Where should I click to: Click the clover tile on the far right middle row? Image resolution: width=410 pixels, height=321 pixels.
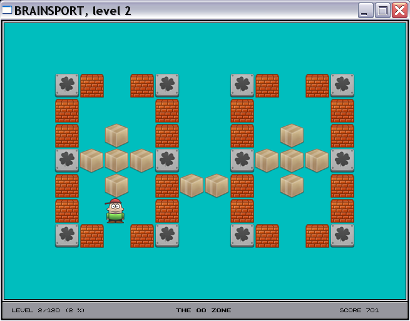(x=342, y=160)
